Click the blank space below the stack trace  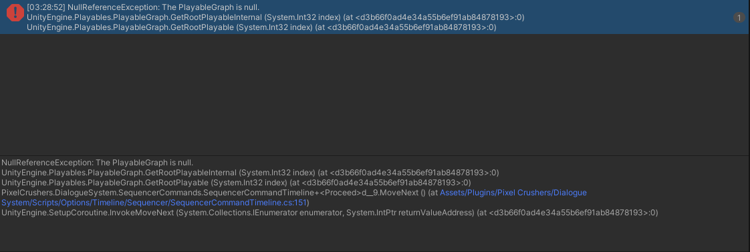point(375,234)
